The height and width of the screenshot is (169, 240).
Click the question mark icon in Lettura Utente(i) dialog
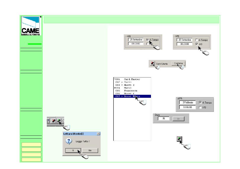pyautogui.click(x=69, y=141)
